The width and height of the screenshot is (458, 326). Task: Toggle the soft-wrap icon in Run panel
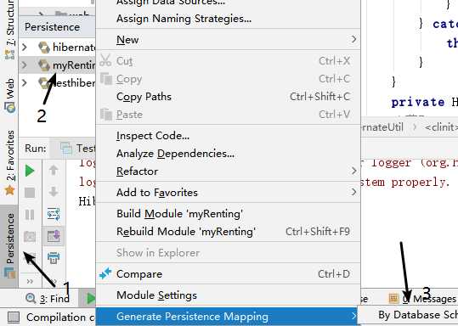click(x=54, y=214)
